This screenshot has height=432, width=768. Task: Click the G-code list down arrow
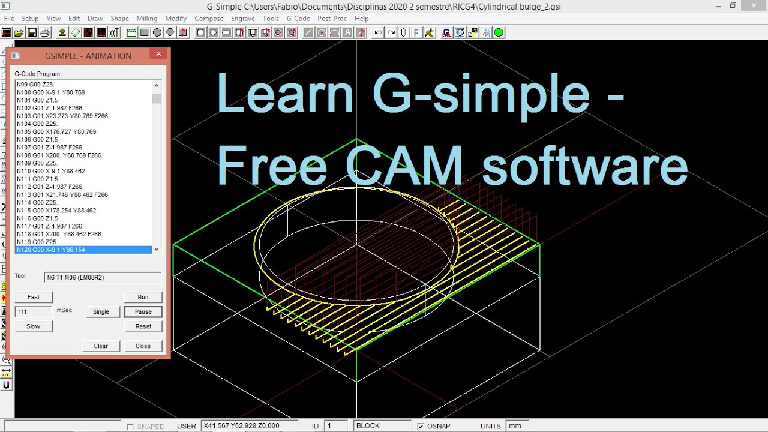[157, 249]
